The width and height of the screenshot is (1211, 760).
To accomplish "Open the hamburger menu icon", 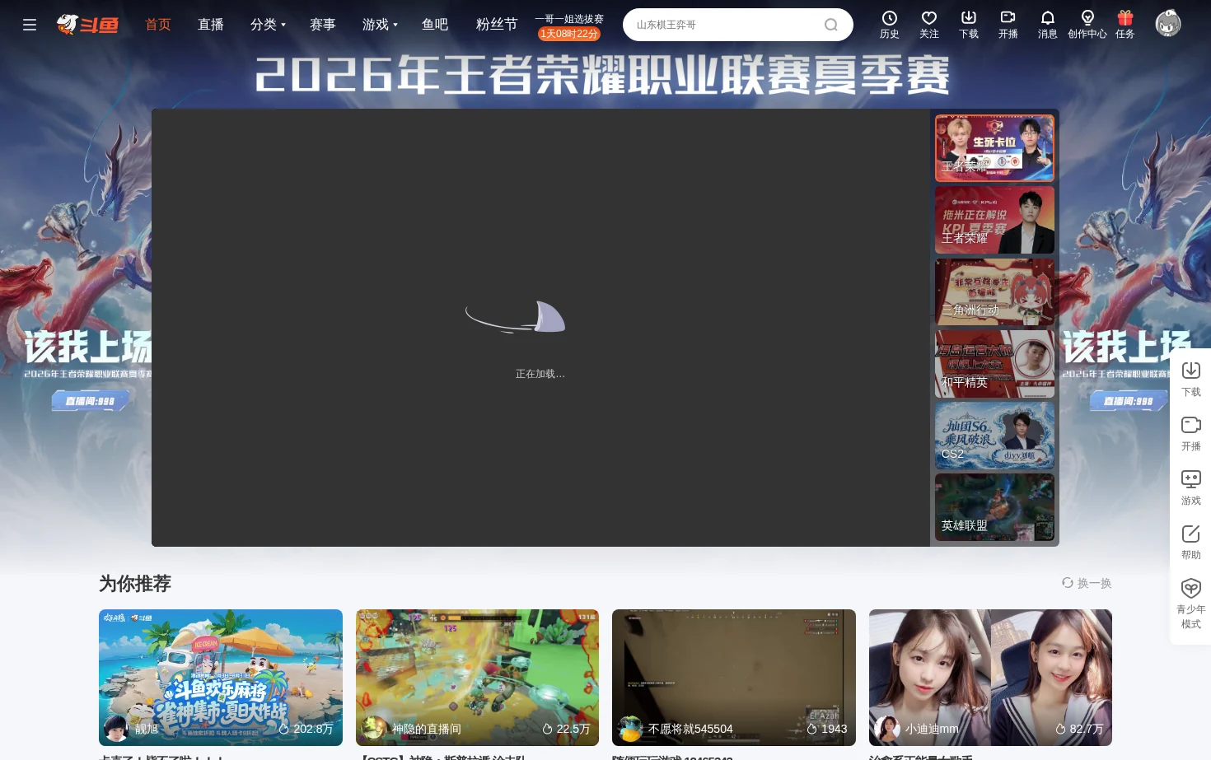I will point(30,25).
